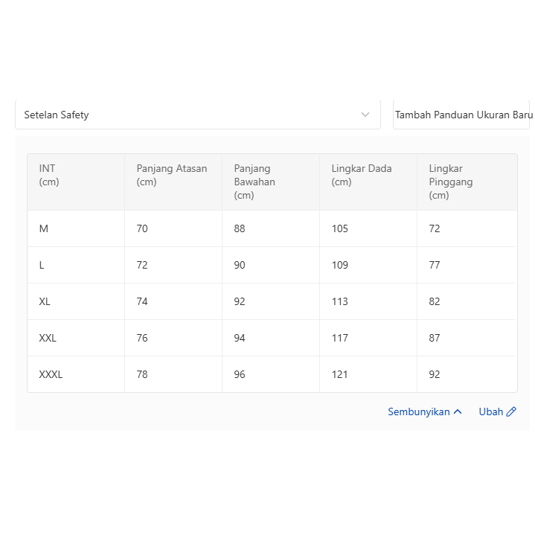Screen dimensions: 535x535
Task: Click the up chevron beside Sembunyikan
Action: [x=458, y=411]
